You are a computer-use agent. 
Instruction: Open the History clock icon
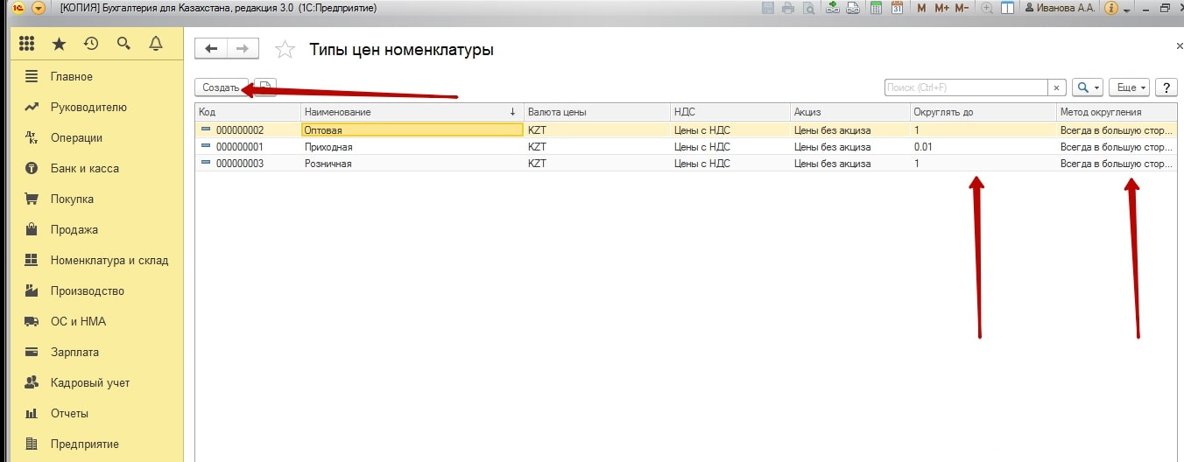[91, 43]
